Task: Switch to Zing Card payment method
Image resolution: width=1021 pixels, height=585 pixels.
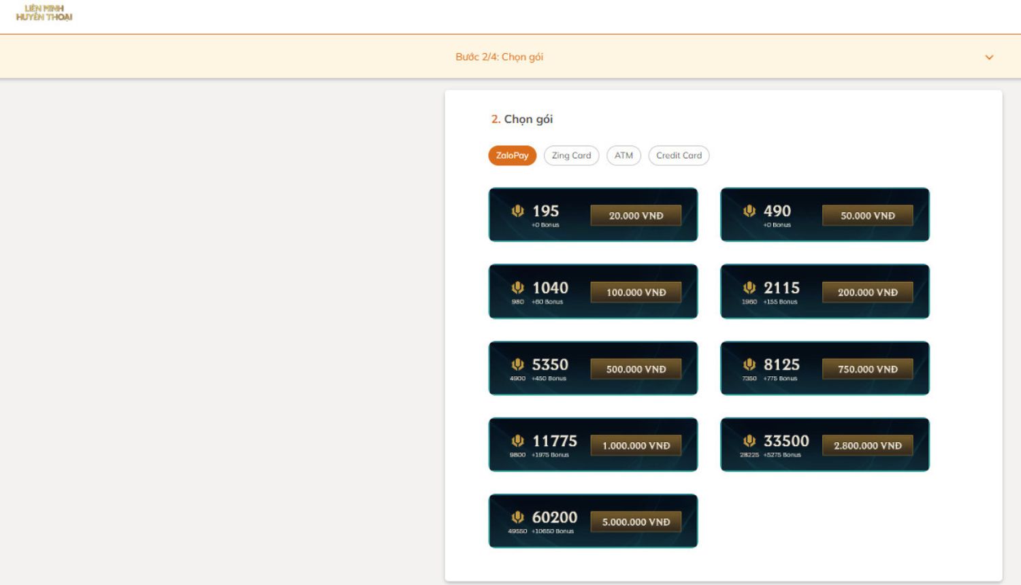Action: 572,156
